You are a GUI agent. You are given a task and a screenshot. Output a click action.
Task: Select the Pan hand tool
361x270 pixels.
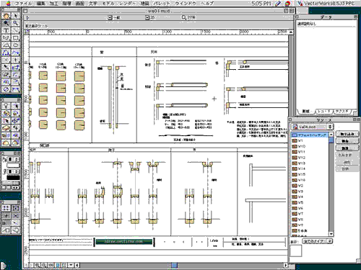point(6,16)
